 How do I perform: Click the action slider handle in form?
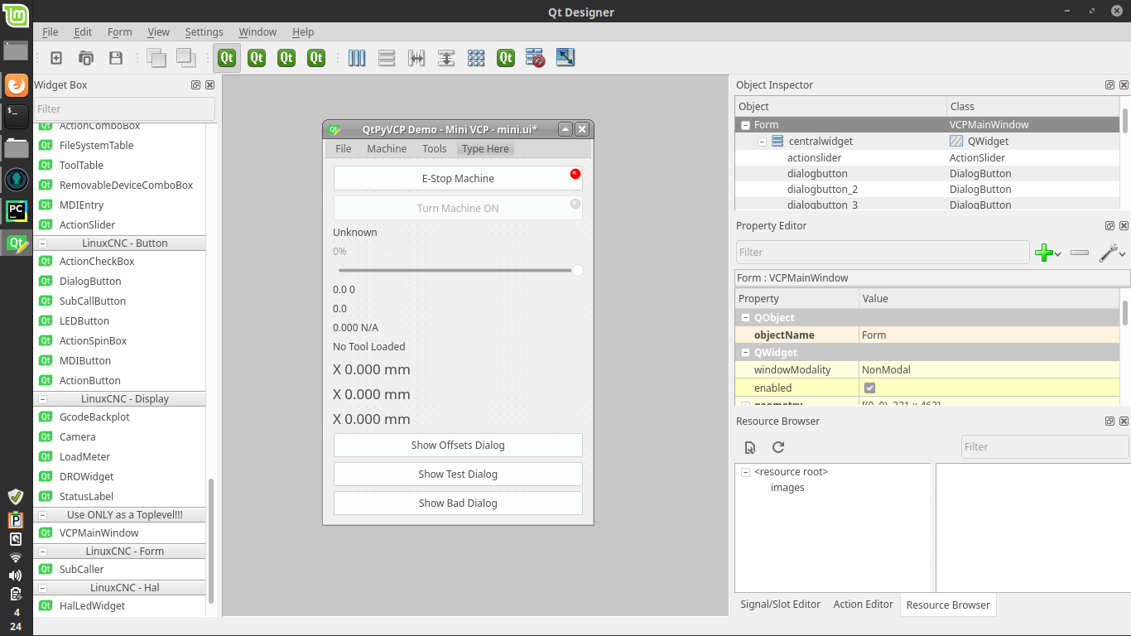click(577, 270)
